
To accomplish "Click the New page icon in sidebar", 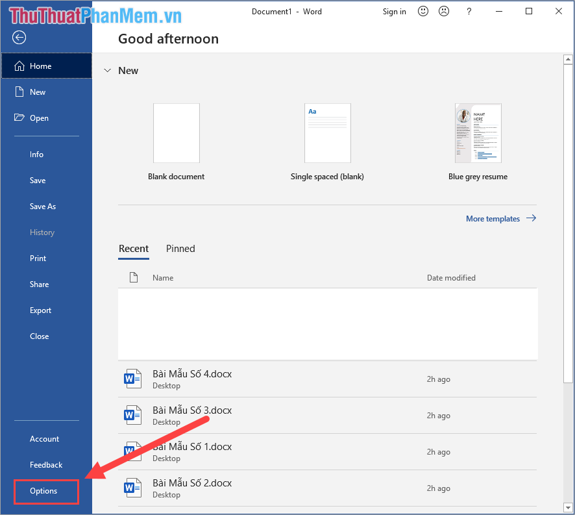I will tap(19, 92).
